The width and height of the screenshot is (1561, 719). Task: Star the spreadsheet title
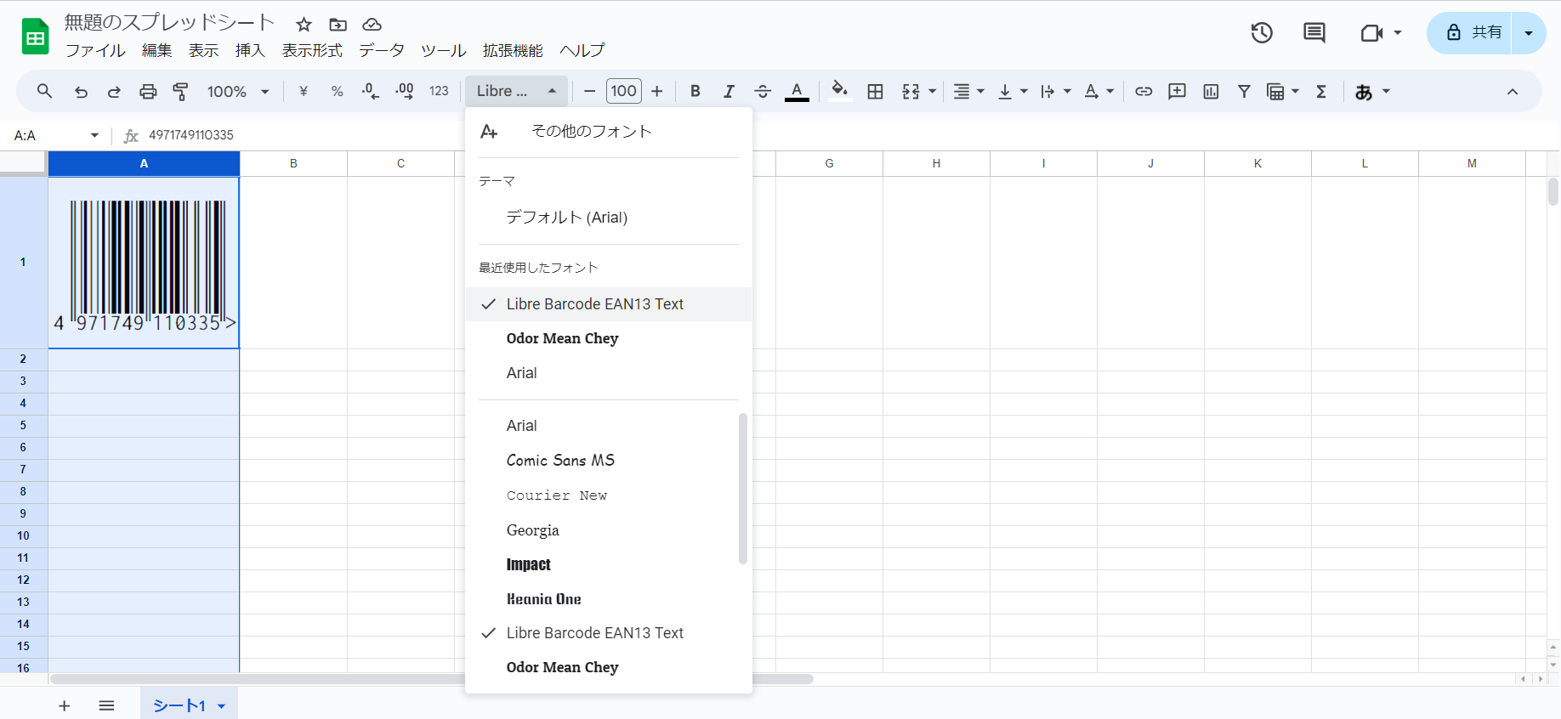304,25
